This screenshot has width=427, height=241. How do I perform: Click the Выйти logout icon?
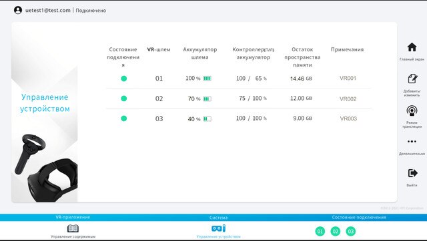412,173
